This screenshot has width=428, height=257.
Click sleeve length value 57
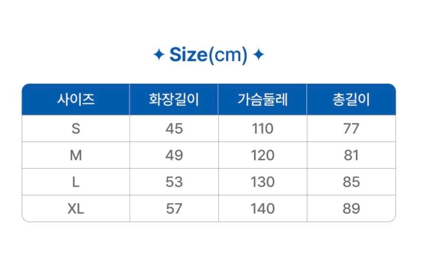coord(174,209)
